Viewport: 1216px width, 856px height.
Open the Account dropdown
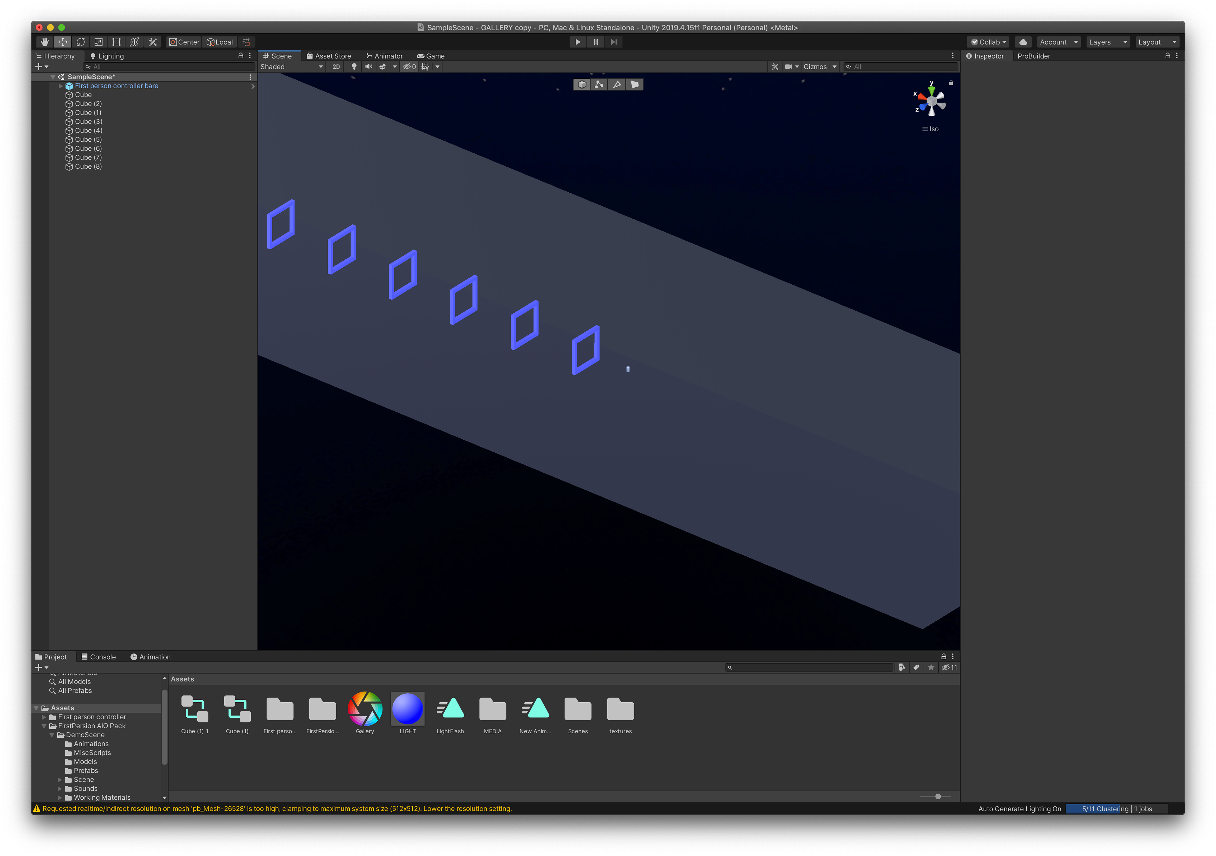[x=1058, y=42]
